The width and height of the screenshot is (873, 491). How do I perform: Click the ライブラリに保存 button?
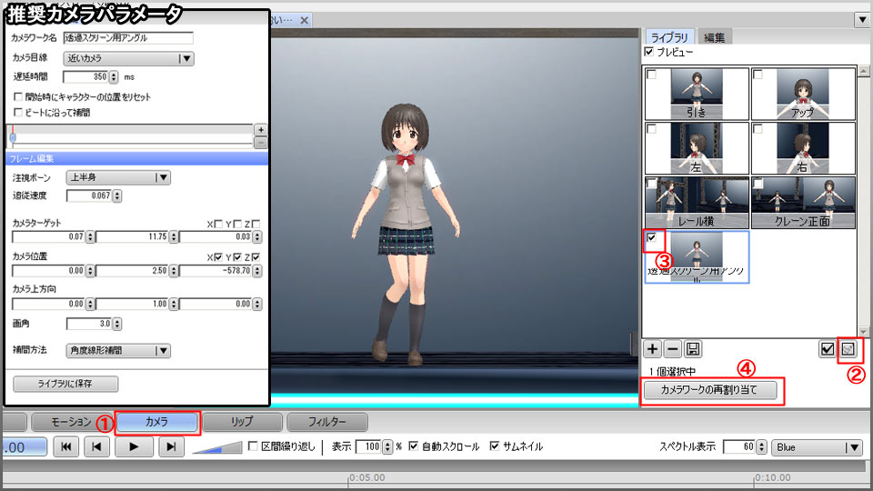point(65,384)
